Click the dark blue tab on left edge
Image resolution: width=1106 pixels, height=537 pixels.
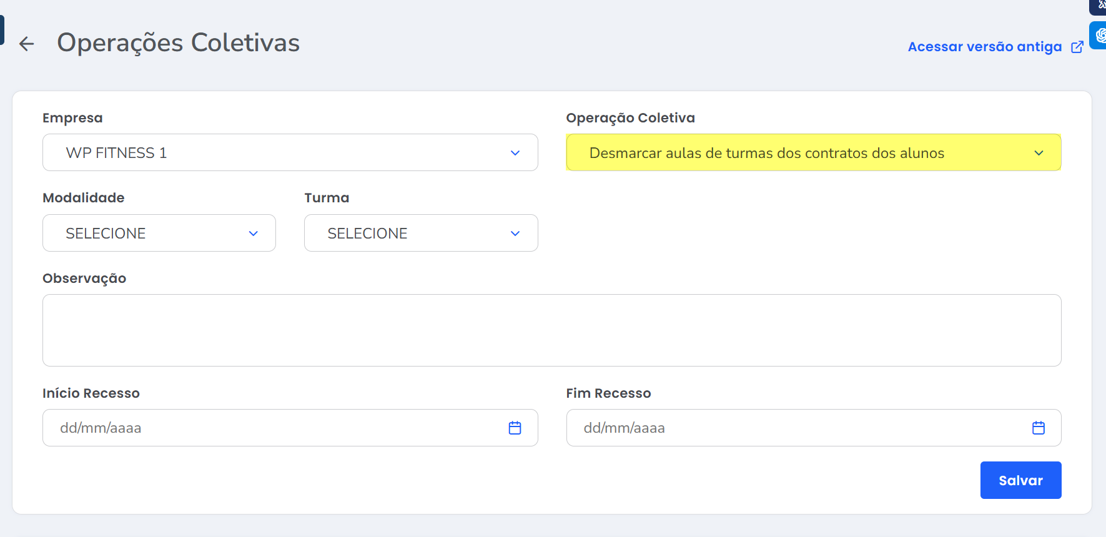click(x=2, y=30)
